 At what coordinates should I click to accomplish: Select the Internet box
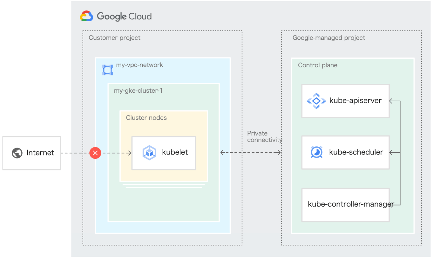click(x=32, y=153)
